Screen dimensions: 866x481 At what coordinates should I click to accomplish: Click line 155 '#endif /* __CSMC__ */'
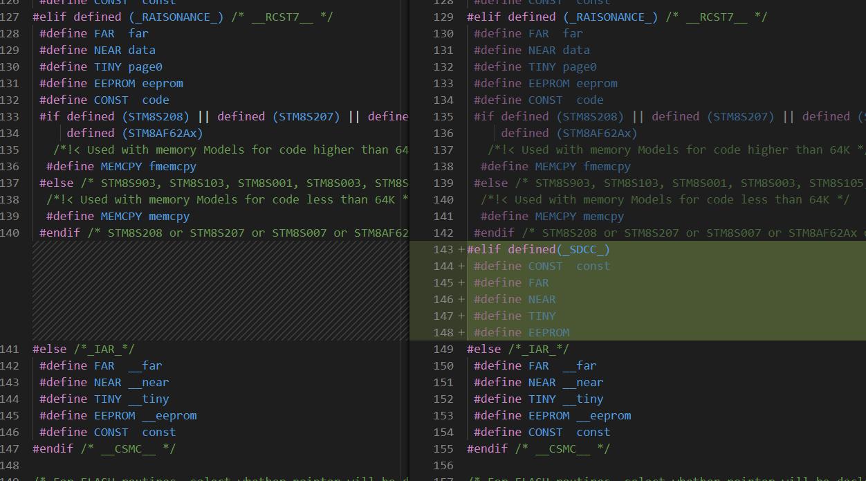[539, 448]
